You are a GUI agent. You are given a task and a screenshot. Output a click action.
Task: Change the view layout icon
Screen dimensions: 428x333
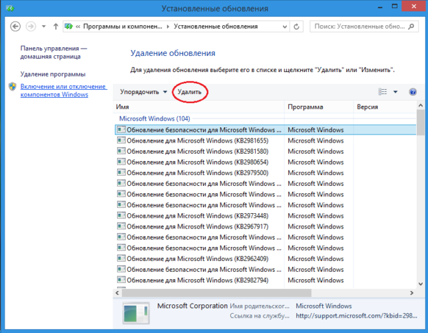[x=383, y=91]
